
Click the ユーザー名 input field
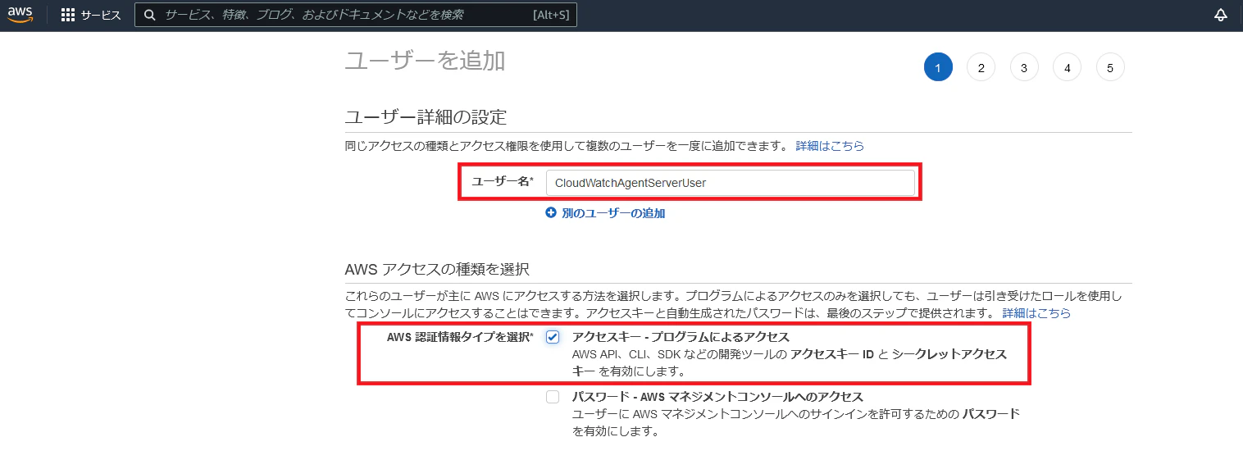point(731,183)
